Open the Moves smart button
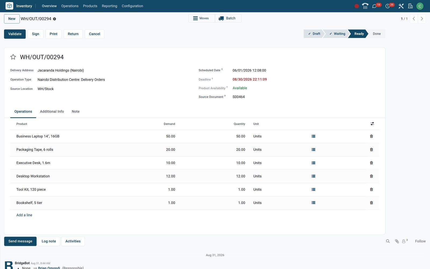 (202, 18)
